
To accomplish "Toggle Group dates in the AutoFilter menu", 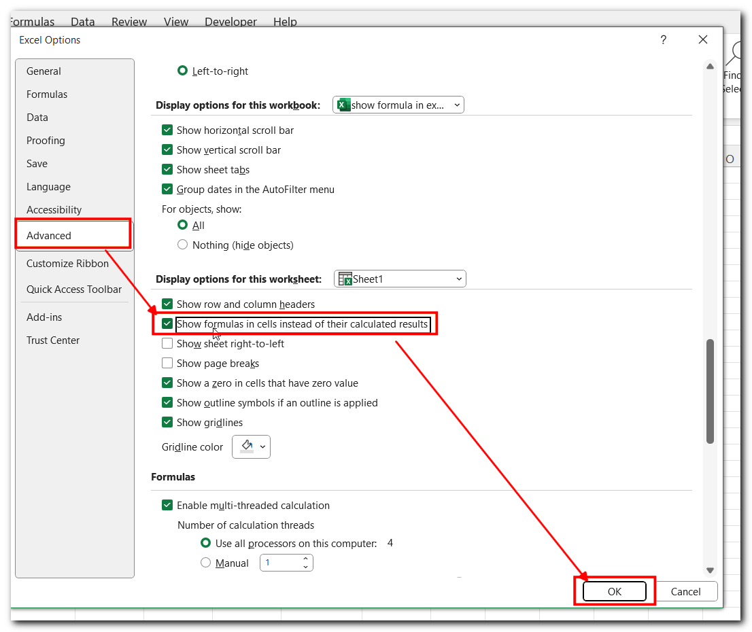I will coord(167,189).
